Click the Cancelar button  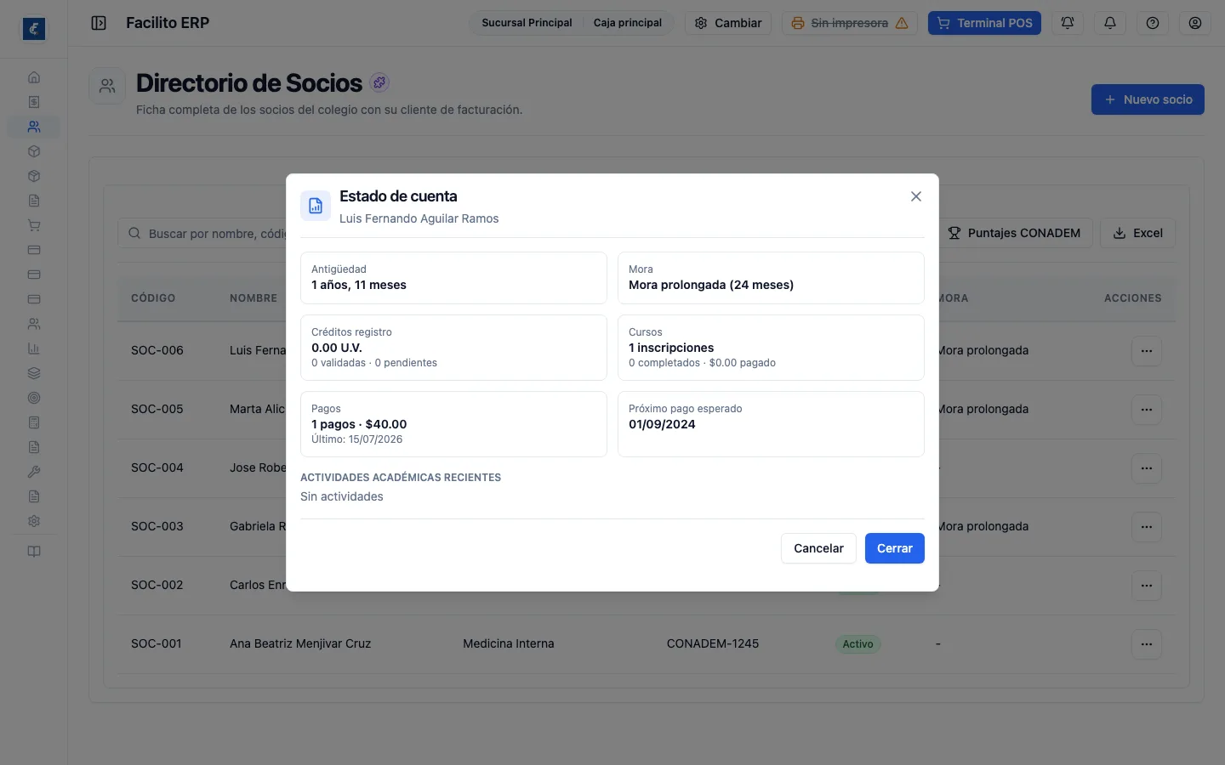[818, 548]
